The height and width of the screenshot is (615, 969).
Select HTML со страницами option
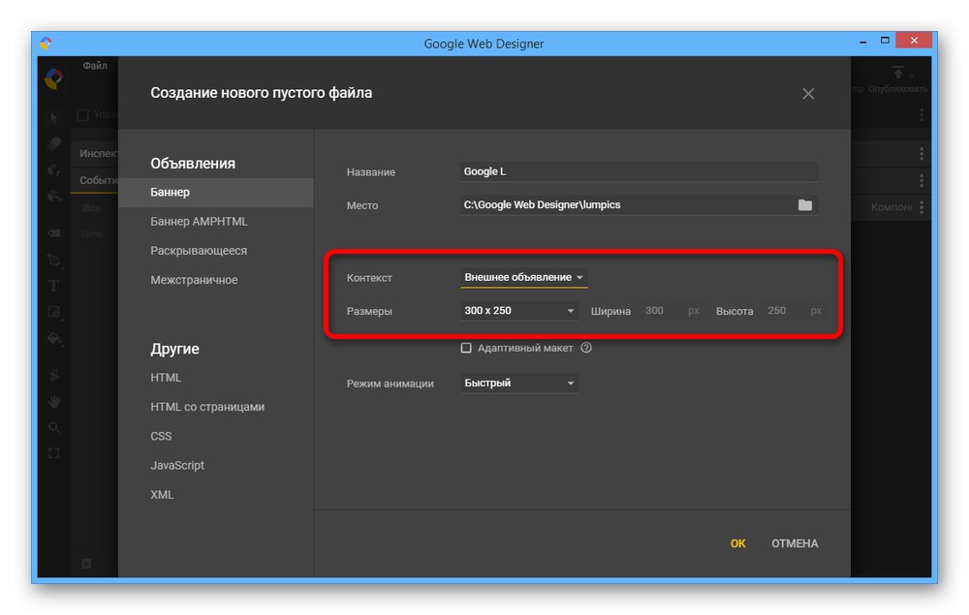[207, 407]
